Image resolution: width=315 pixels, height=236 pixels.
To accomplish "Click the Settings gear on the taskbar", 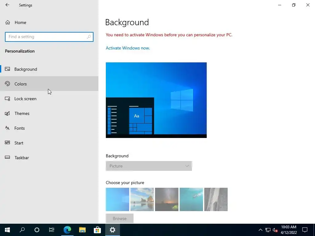I will click(112, 230).
